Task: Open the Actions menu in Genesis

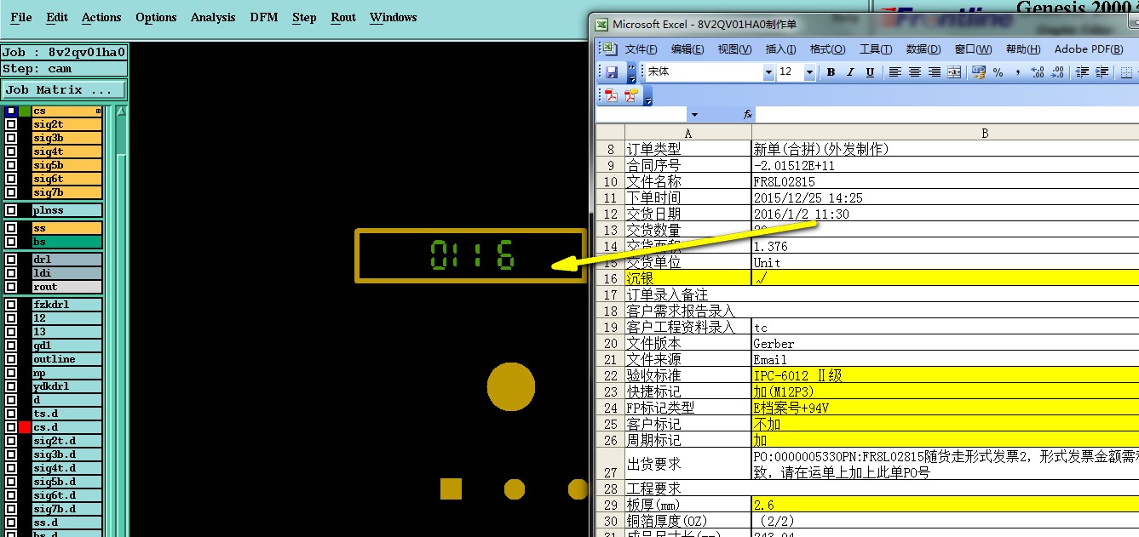Action: [101, 17]
